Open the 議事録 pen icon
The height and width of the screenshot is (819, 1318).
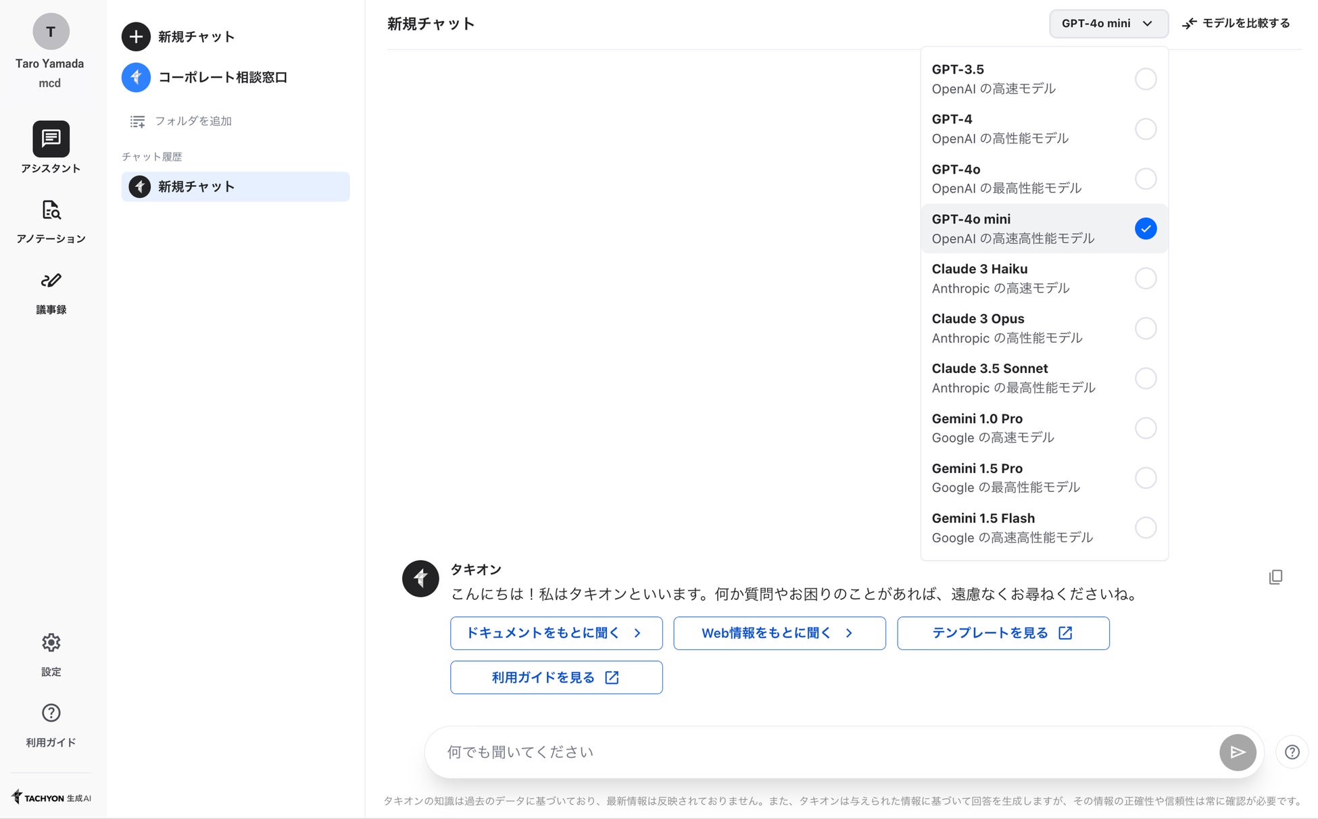coord(51,280)
